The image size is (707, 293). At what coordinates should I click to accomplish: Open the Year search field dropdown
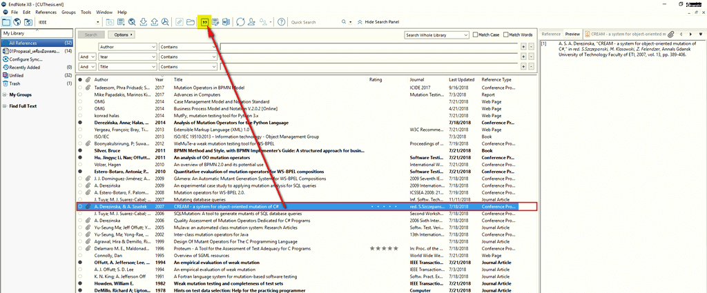point(127,57)
